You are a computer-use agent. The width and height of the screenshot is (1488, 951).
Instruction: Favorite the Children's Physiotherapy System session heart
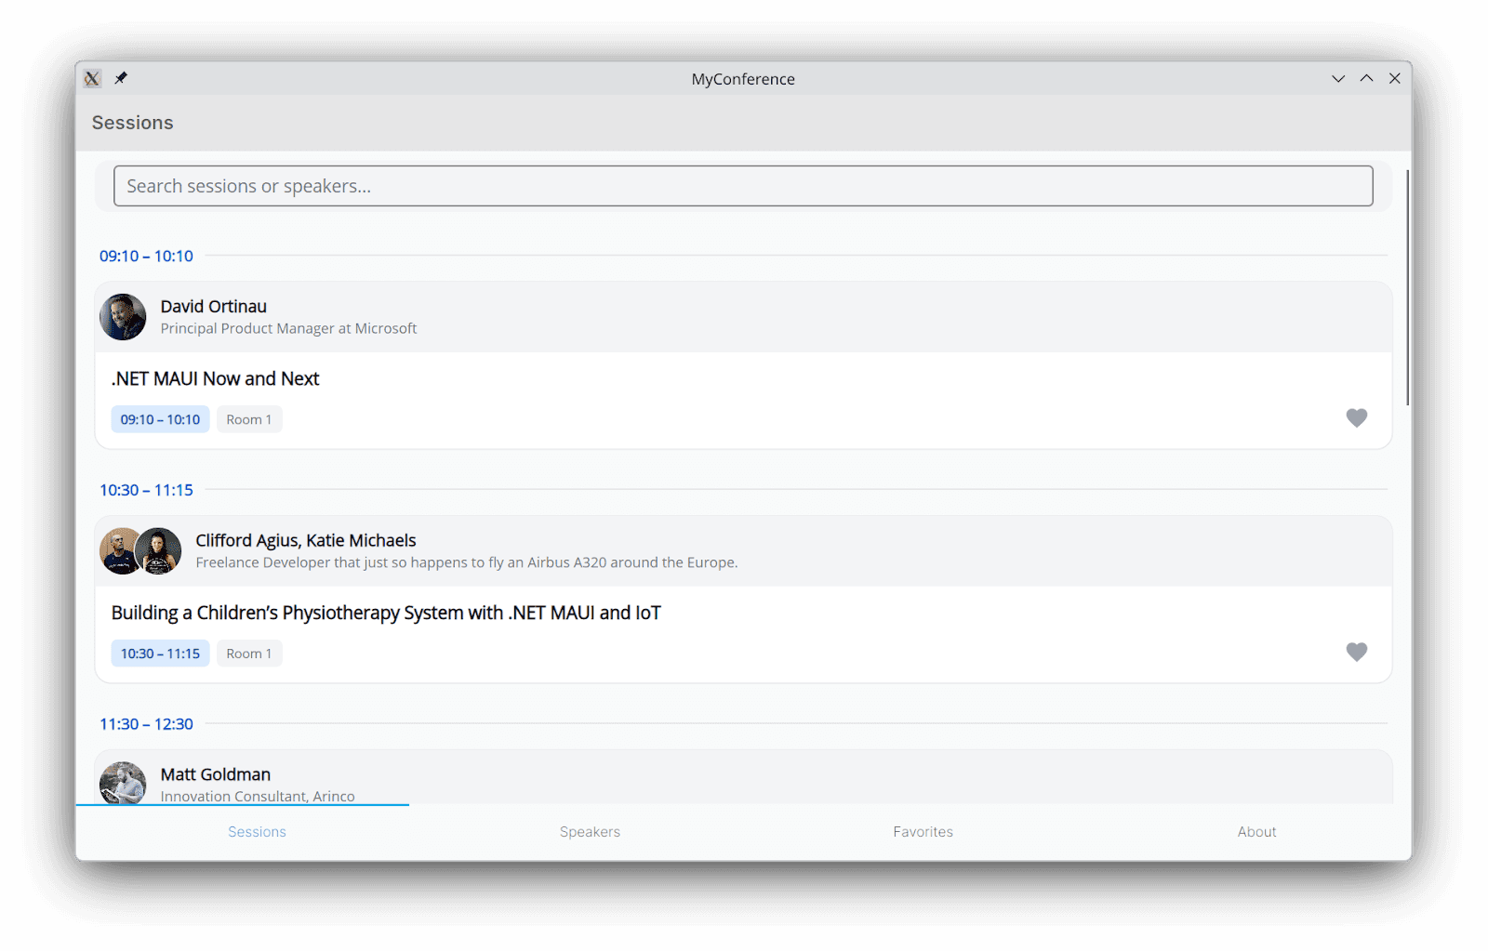(1356, 653)
